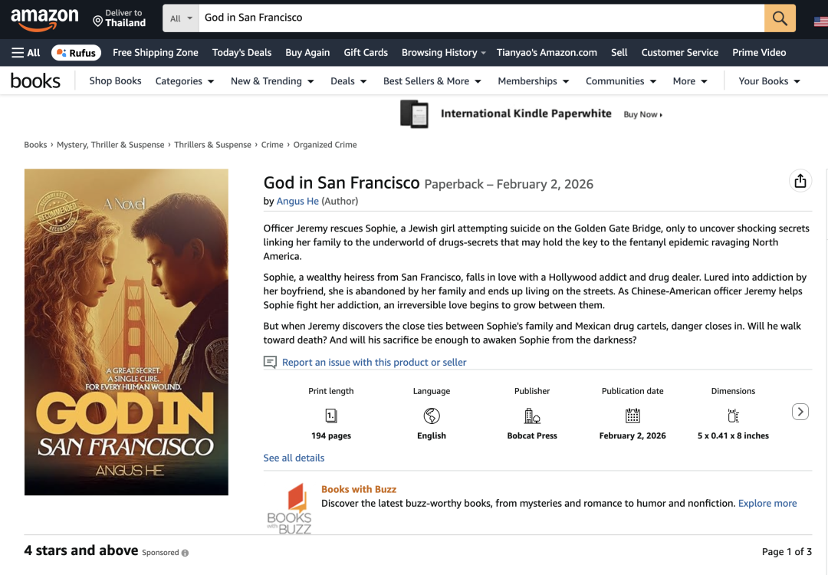This screenshot has width=828, height=575.
Task: Open the search category All dropdown
Action: 181,18
